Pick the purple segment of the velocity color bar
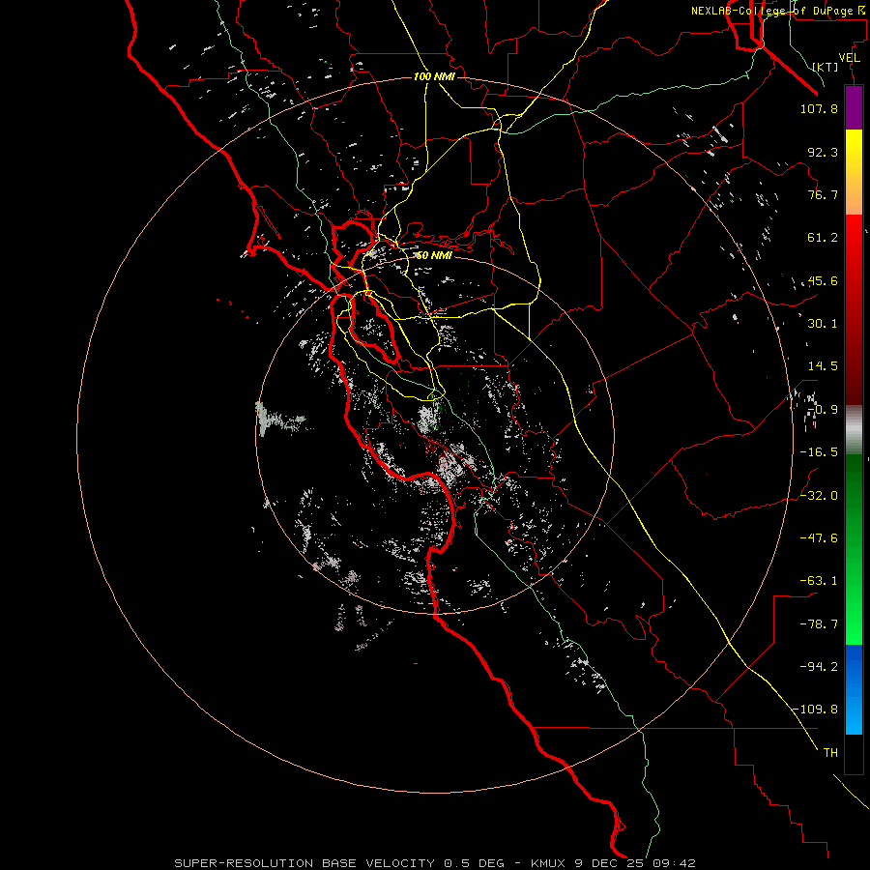 [x=854, y=107]
